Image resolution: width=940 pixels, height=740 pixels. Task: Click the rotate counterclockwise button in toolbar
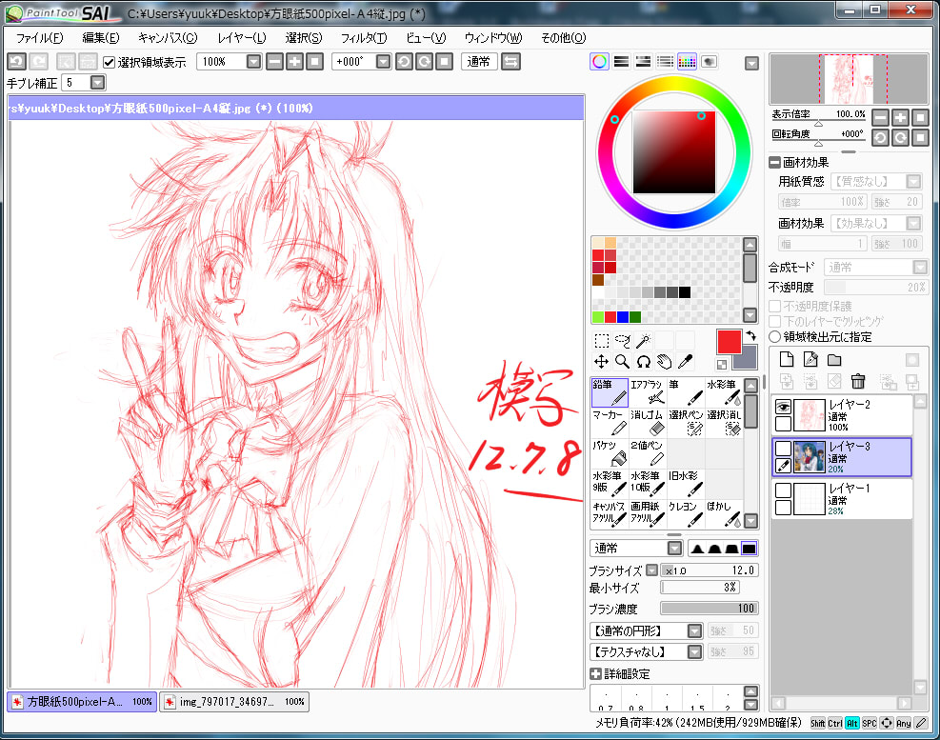coord(404,62)
